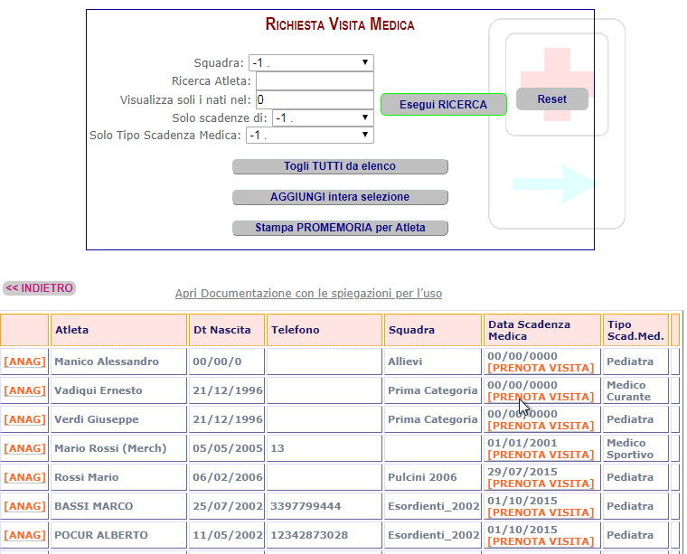Image resolution: width=687 pixels, height=554 pixels.
Task: Click the Pulcini 2006 squad cell
Action: click(433, 477)
